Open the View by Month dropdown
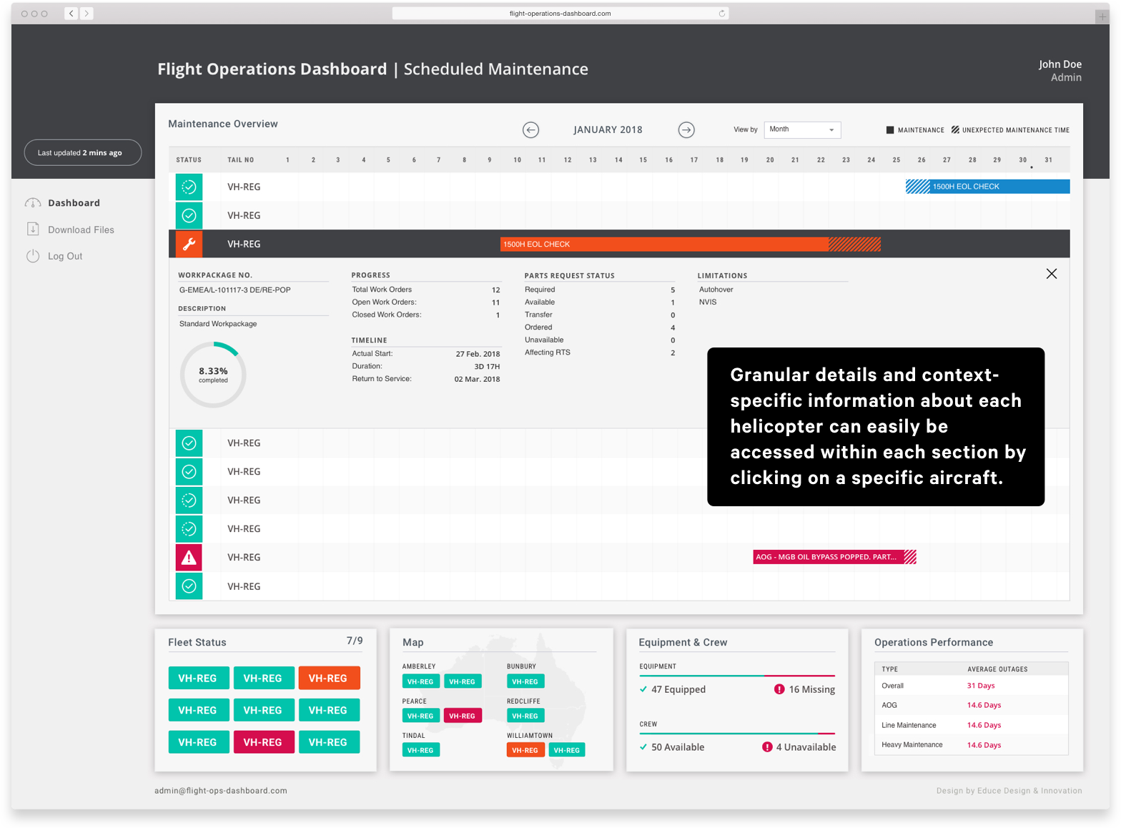 coord(802,129)
